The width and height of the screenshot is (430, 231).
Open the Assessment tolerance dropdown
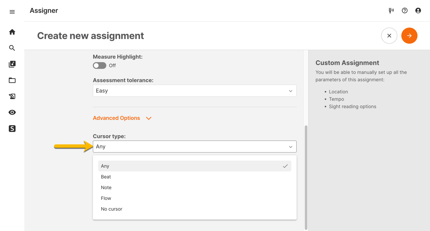click(x=195, y=91)
